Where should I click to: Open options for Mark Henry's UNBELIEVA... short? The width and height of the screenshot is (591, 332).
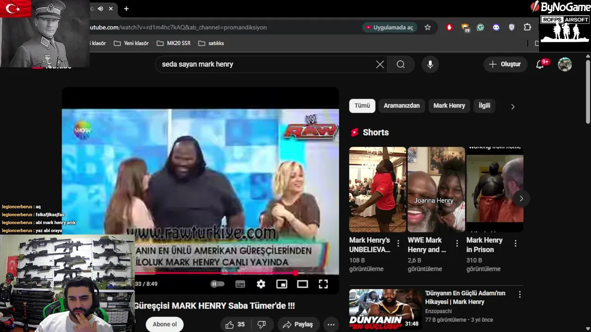[x=398, y=243]
